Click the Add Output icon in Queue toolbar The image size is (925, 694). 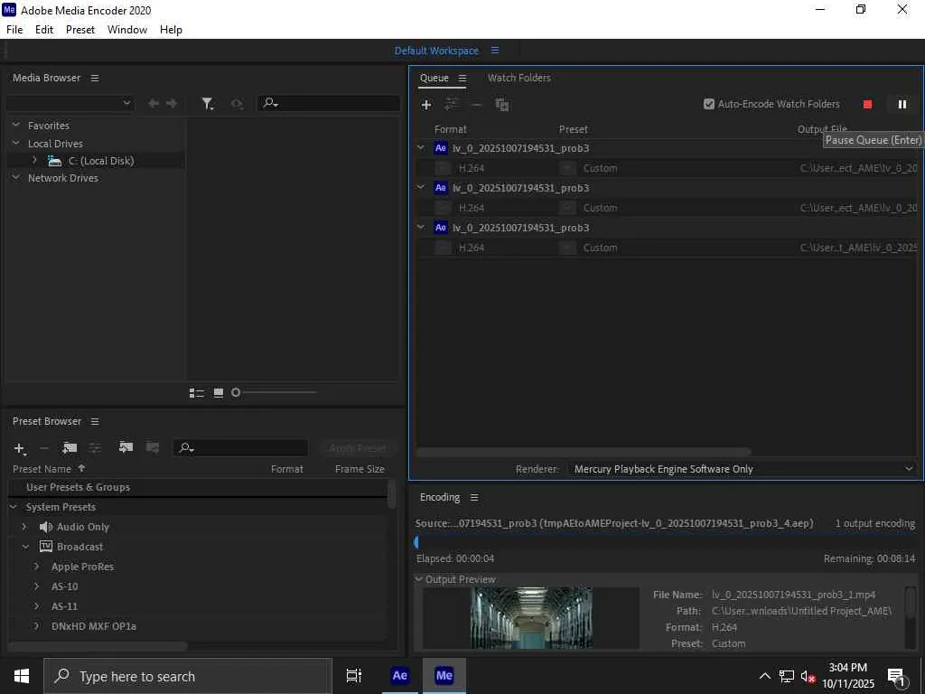pos(452,105)
